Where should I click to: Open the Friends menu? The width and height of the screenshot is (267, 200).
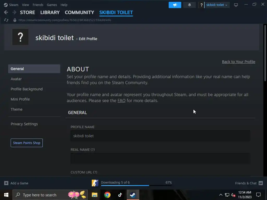tap(38, 5)
